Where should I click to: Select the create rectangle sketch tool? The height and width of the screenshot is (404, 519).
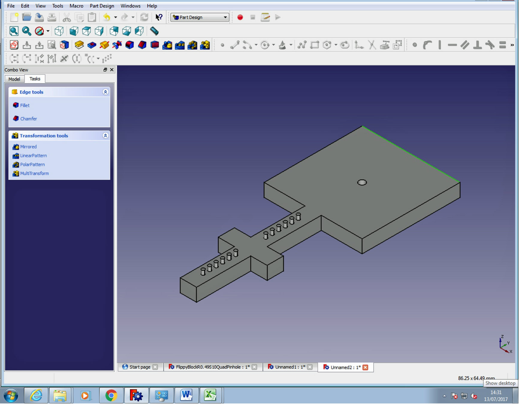pos(315,45)
